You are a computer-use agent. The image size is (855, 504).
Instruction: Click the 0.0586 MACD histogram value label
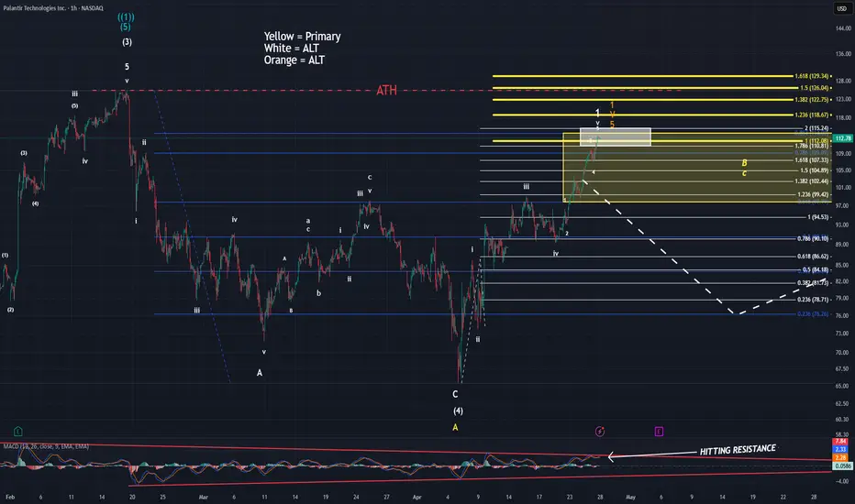pos(843,466)
